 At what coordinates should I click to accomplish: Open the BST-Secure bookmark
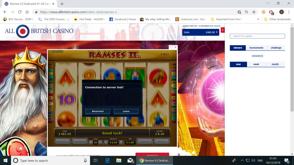19,19
